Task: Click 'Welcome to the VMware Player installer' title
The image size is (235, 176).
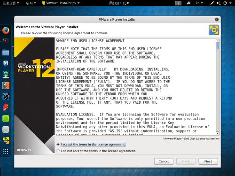Action: click(47, 27)
